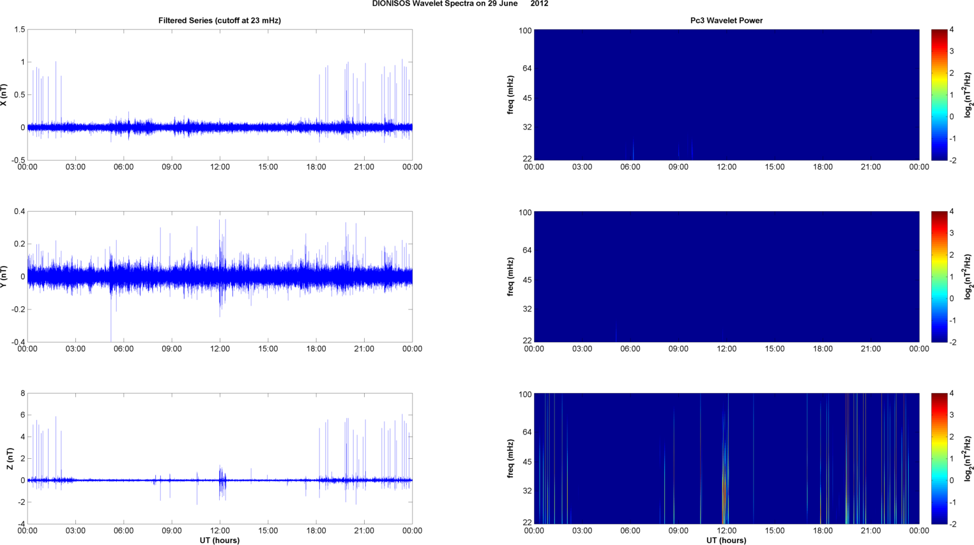Click the -0.5 tick on X (nT) axis
Viewport: 974px width, 545px height.
click(x=18, y=160)
